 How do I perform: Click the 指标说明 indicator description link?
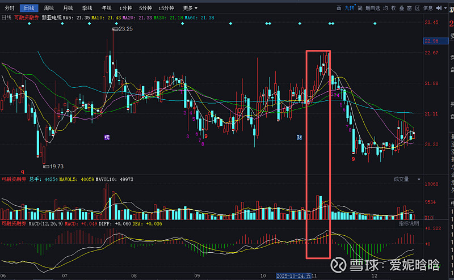click(x=408, y=223)
